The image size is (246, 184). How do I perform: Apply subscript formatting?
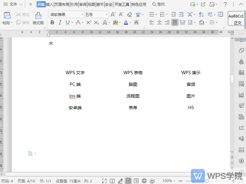[96, 22]
